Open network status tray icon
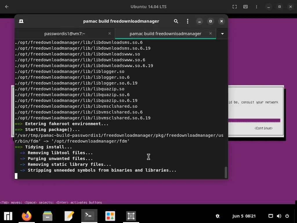 pos(271,216)
